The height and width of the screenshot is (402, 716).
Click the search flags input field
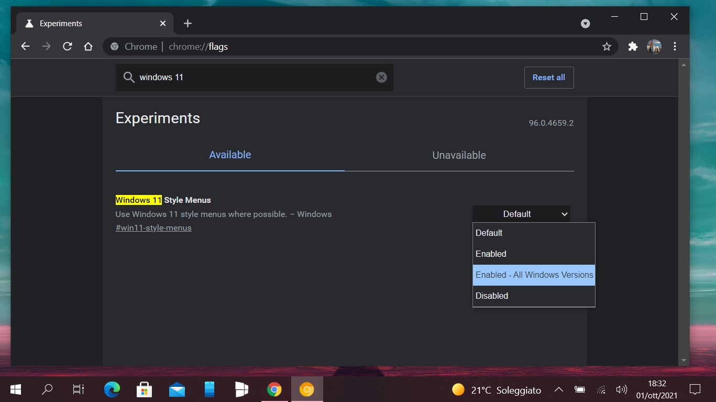tap(254, 77)
